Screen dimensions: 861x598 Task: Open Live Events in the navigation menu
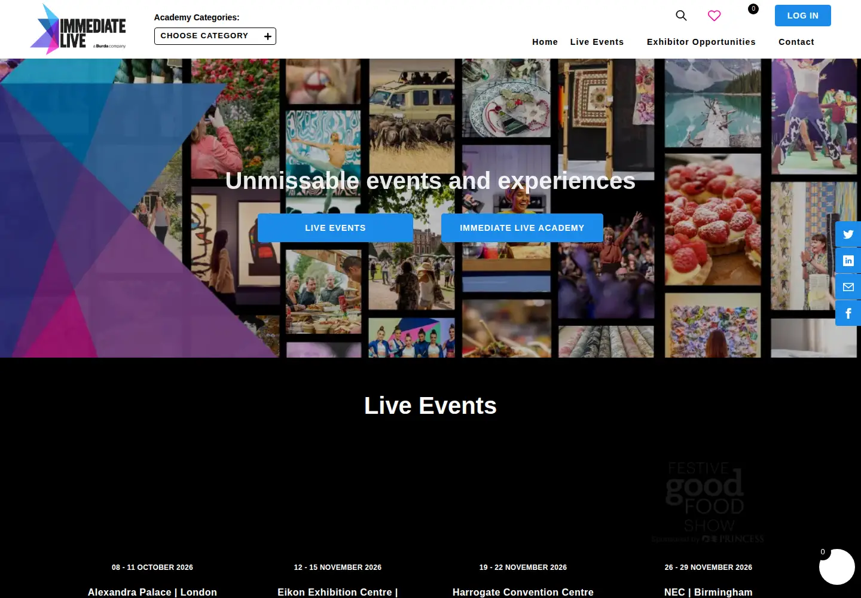click(x=597, y=42)
